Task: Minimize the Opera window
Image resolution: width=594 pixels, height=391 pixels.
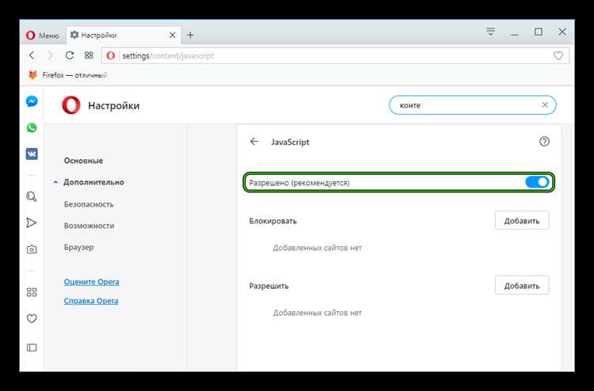Action: [x=515, y=35]
